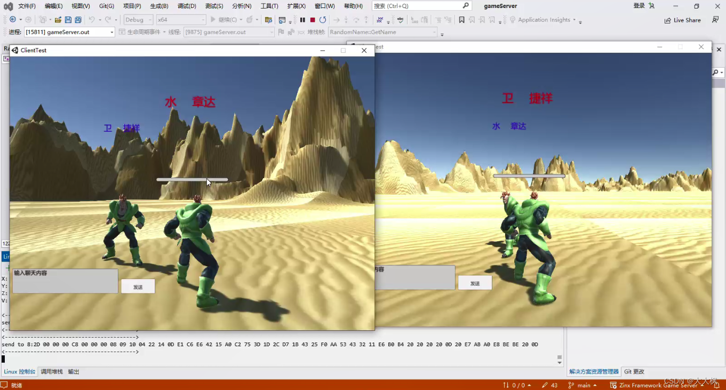Click the restart debugging icon

pyautogui.click(x=323, y=20)
